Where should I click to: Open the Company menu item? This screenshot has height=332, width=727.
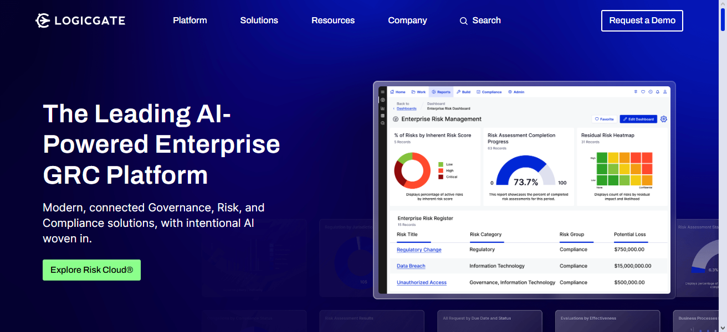[x=407, y=20]
